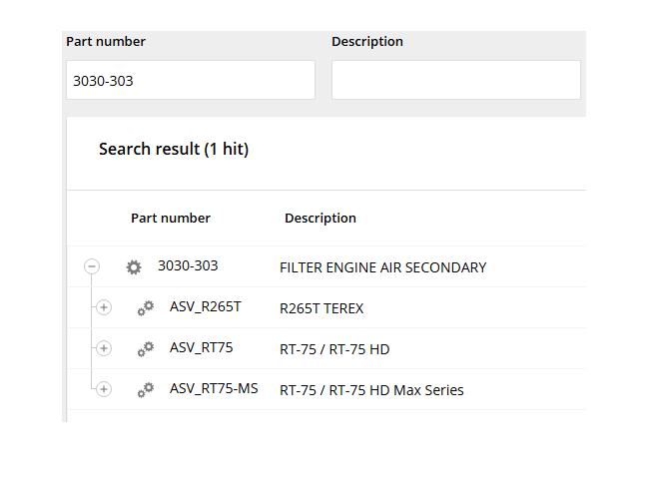Screen dimensions: 650x487
Task: Select the ASV_RT75 assembly entry
Action: [201, 347]
